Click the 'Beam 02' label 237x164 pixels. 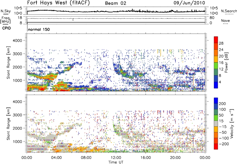click(x=116, y=3)
